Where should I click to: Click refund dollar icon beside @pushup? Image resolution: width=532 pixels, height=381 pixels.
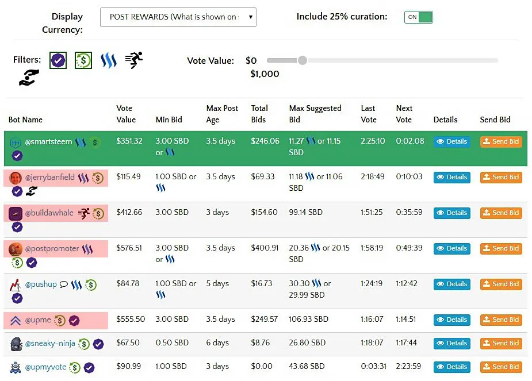point(91,285)
